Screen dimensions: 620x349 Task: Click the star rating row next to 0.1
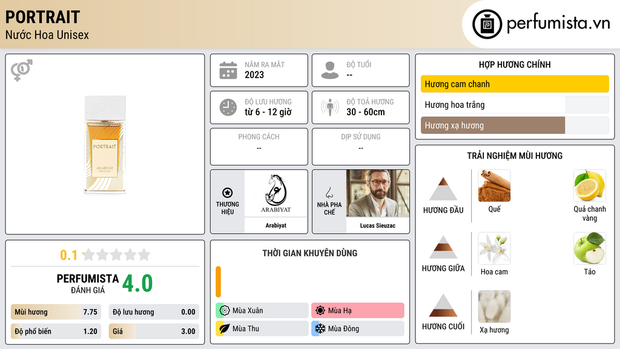116,255
